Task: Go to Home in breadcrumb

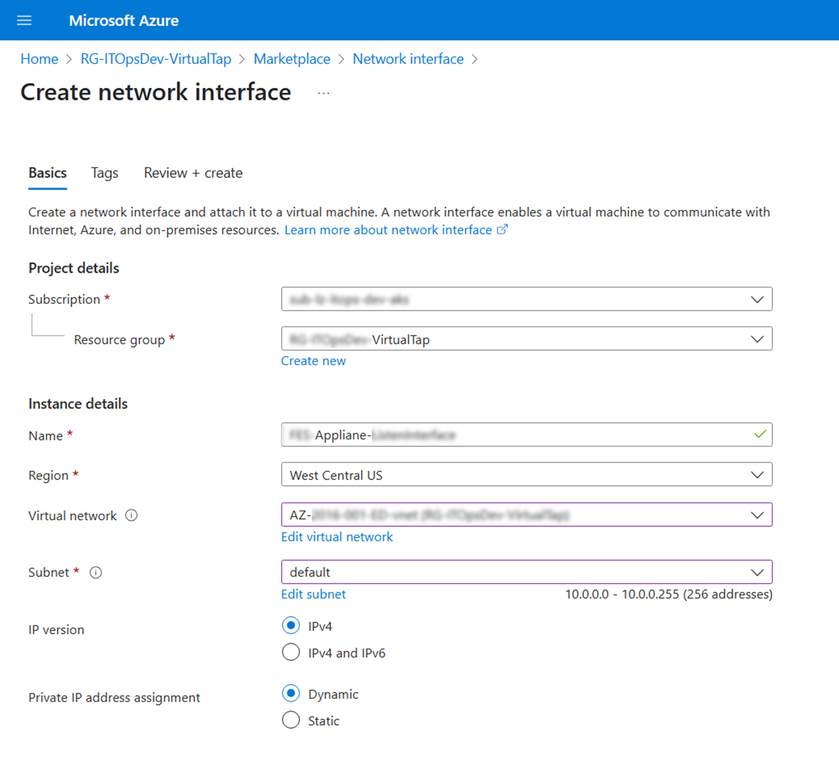Action: [x=40, y=59]
